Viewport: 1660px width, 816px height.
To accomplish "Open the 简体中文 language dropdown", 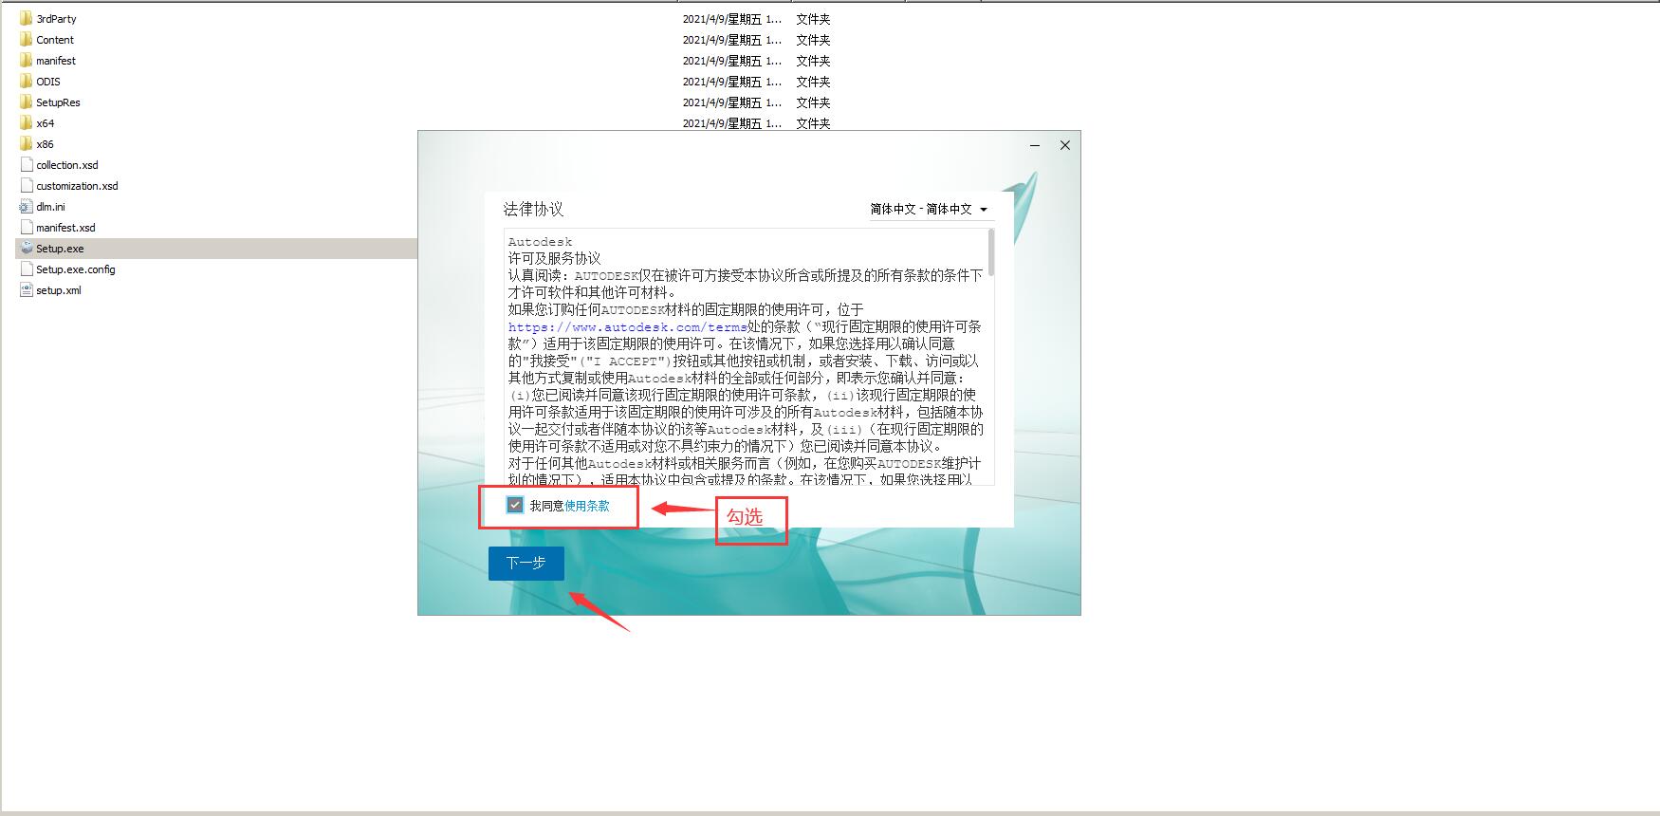I will 930,209.
